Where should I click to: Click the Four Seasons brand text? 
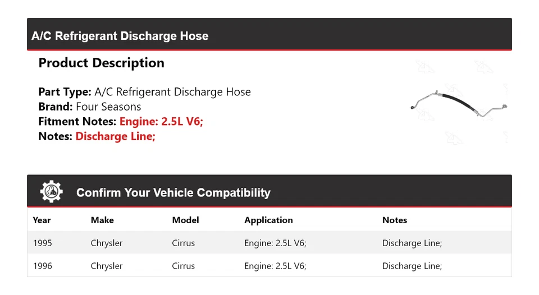tap(108, 107)
